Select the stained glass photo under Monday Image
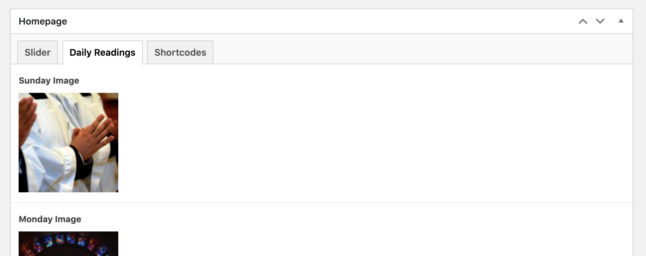Viewport: 646px width, 256px height. pos(68,244)
